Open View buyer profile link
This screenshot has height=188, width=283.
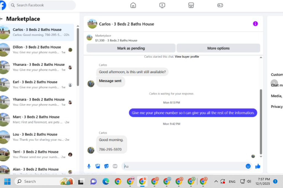click(x=187, y=57)
